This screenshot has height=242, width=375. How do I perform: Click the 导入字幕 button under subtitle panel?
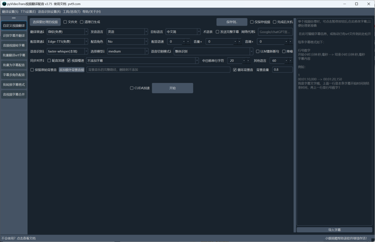[334, 230]
